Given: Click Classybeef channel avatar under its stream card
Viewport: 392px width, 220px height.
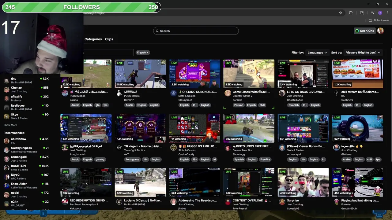Looking at the screenshot, I should click(x=173, y=93).
